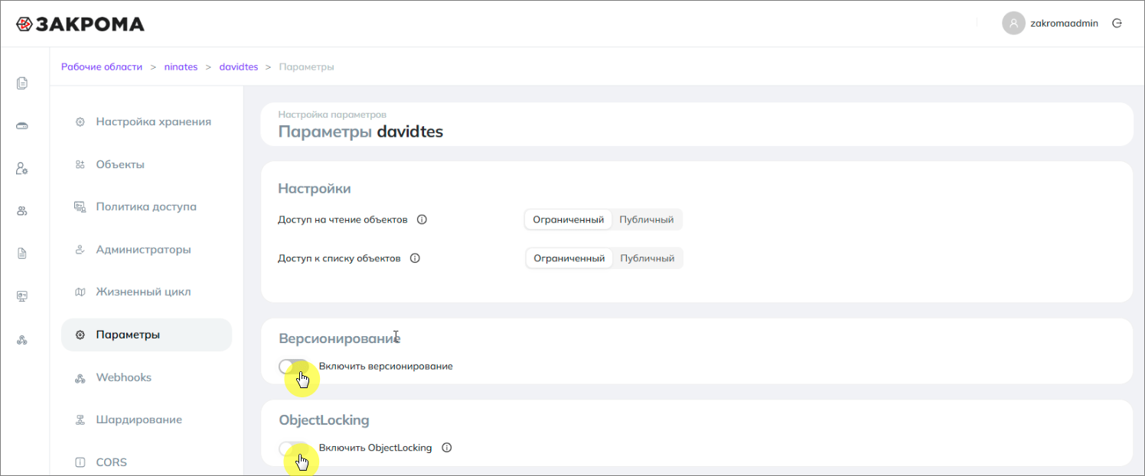Go to ninates breadcrumb
This screenshot has height=476, width=1145.
click(x=181, y=66)
